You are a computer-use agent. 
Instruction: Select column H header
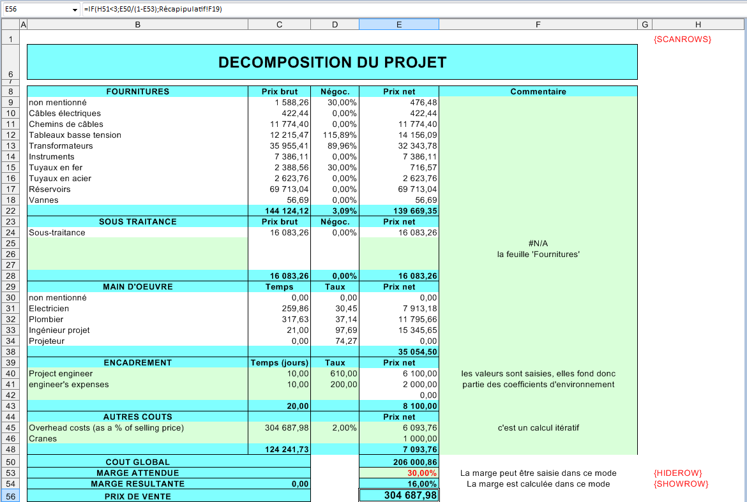pos(698,24)
